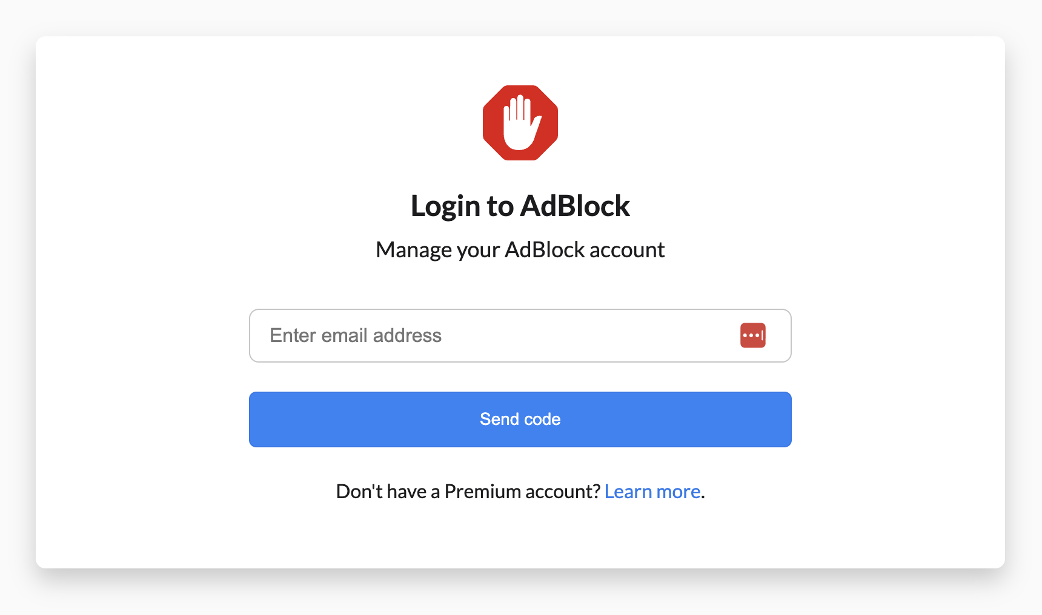1042x615 pixels.
Task: Select the white hand octagon icon
Action: point(520,123)
